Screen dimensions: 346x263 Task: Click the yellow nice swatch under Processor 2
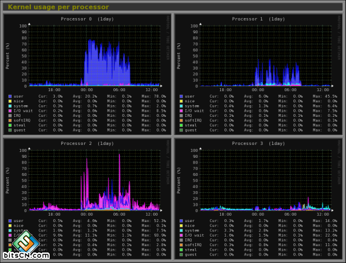click(10, 226)
